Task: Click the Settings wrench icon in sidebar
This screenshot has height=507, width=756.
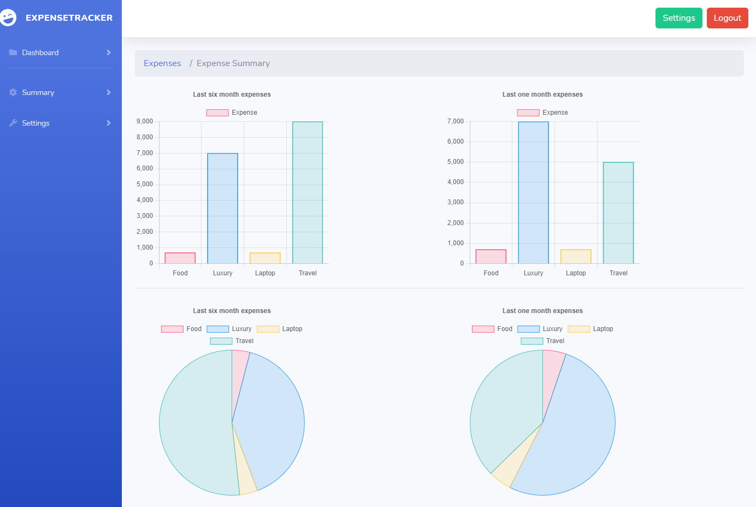Action: pyautogui.click(x=13, y=123)
